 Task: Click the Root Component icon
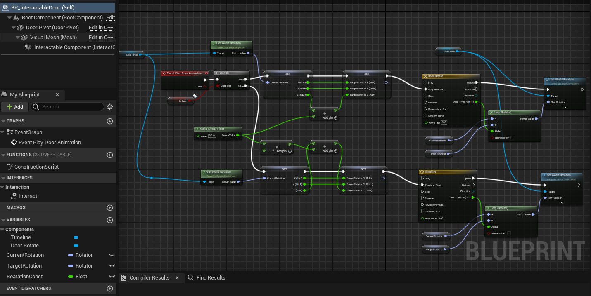(x=17, y=18)
